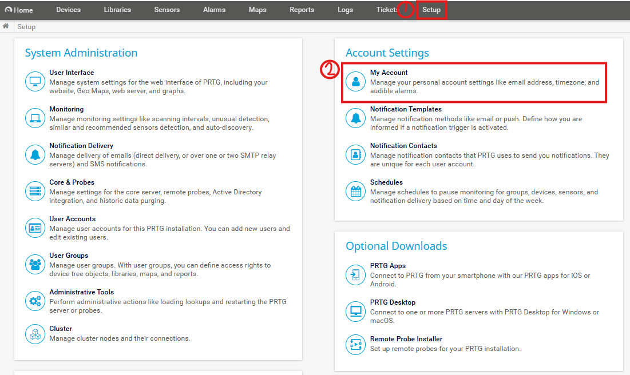Click the System Administration heading

click(x=81, y=53)
